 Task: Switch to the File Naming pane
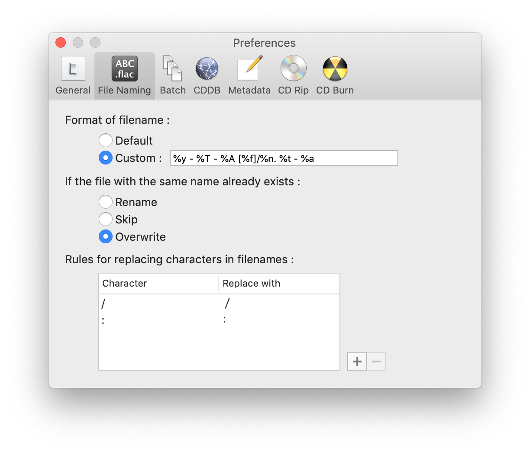tap(124, 74)
